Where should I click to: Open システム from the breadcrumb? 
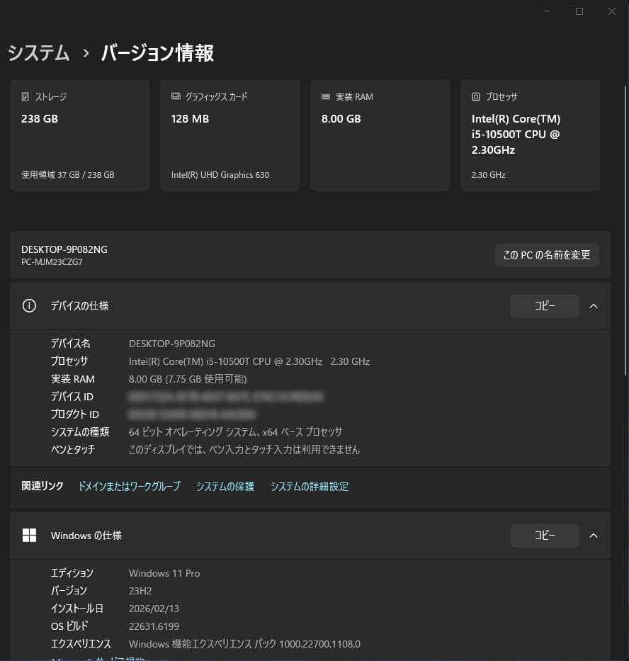38,53
